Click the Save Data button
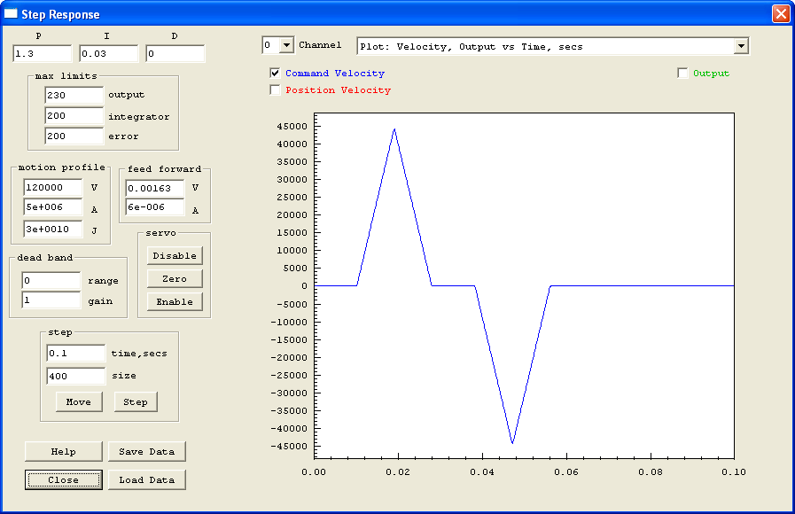 point(147,451)
